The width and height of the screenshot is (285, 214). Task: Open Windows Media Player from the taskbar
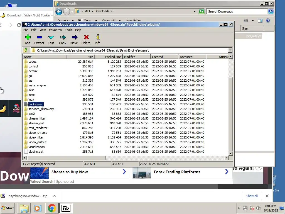tap(38, 208)
